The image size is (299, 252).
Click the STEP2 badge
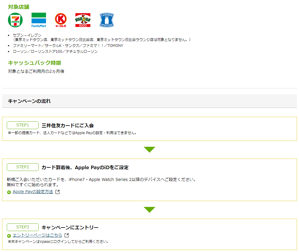coord(23,167)
